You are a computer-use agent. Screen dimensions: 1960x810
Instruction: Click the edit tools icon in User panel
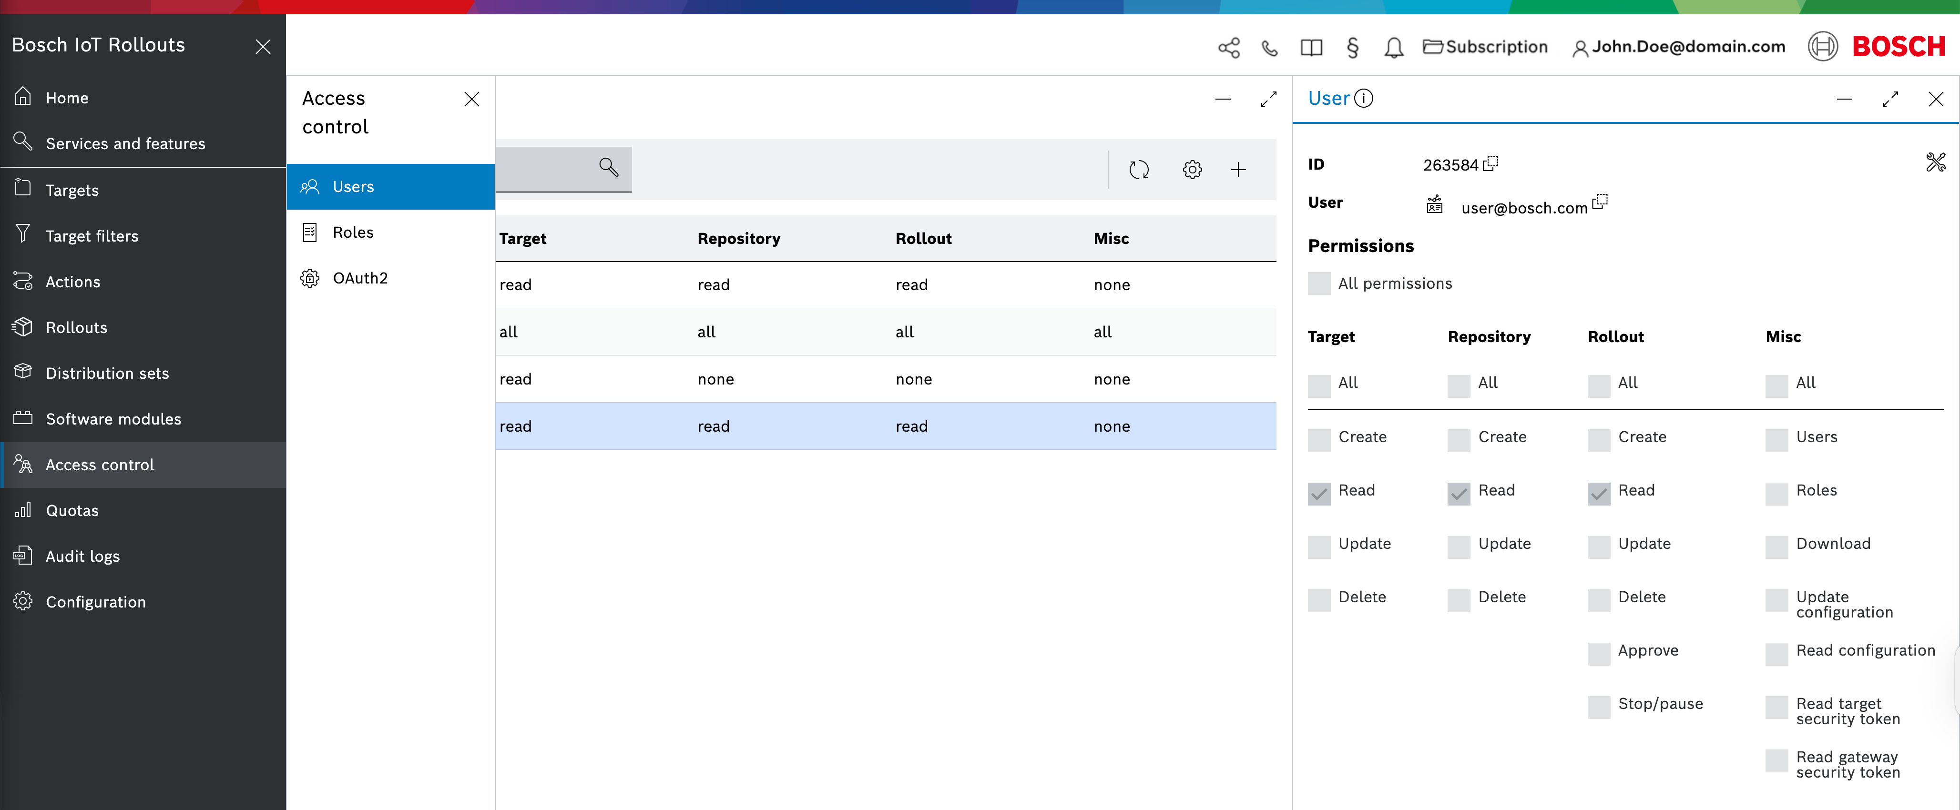[x=1935, y=162]
